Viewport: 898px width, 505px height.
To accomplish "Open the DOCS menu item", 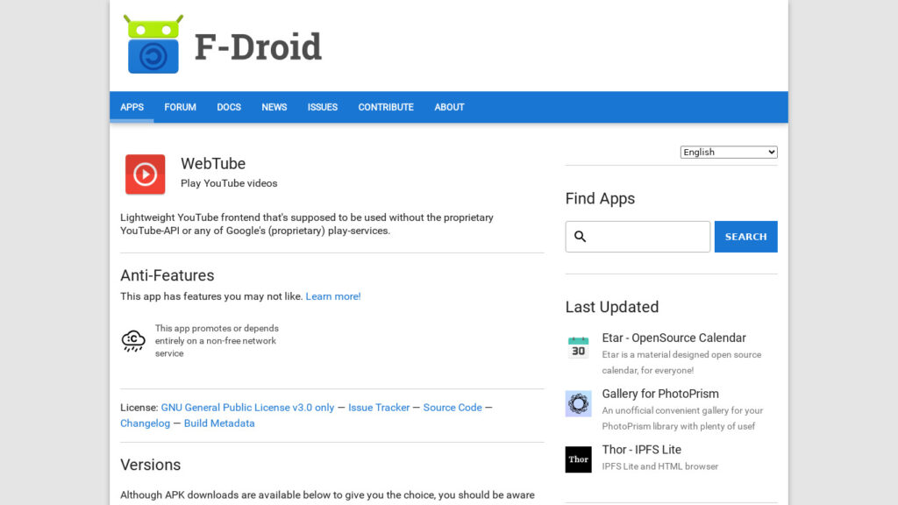I will click(x=229, y=107).
